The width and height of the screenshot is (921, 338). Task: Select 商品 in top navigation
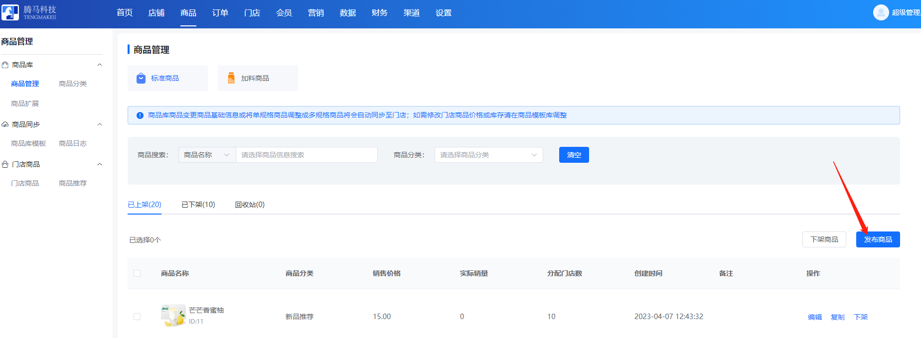coord(188,13)
